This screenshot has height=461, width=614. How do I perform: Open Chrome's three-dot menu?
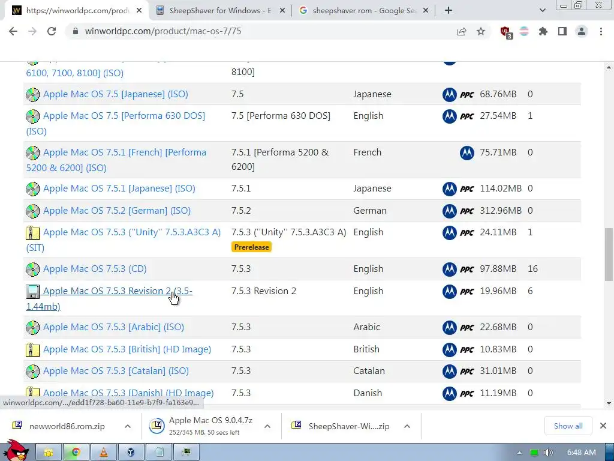(x=601, y=31)
